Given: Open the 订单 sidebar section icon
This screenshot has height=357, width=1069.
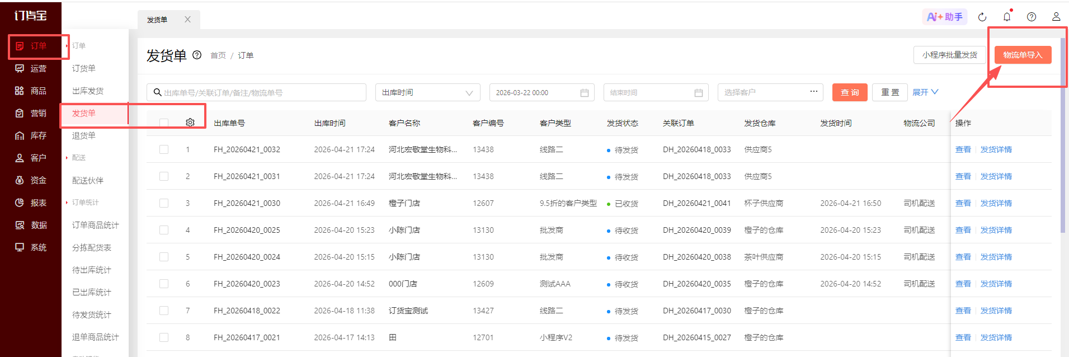Looking at the screenshot, I should [x=20, y=46].
